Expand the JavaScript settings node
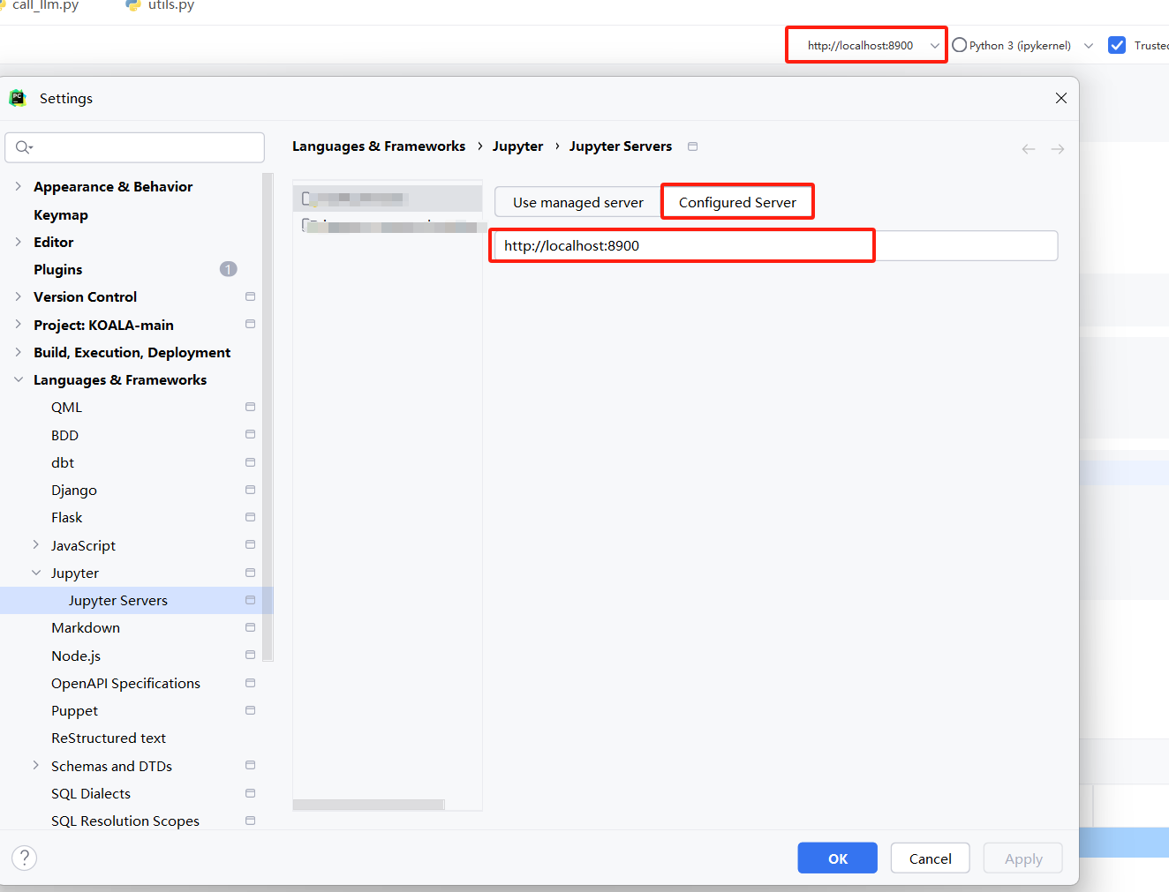This screenshot has height=892, width=1169. coord(35,544)
